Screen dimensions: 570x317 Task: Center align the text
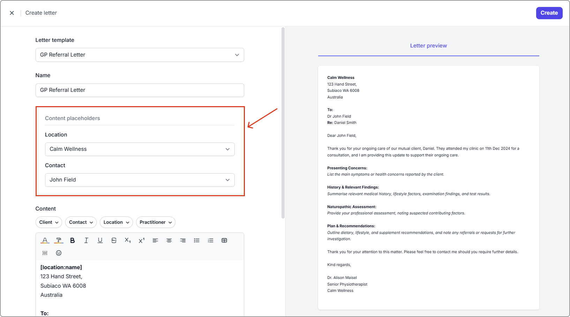point(169,241)
